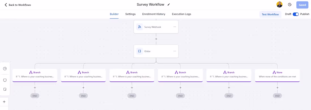Image resolution: width=311 pixels, height=110 pixels.
Task: Select the fourth Branch card
Action: (180, 75)
